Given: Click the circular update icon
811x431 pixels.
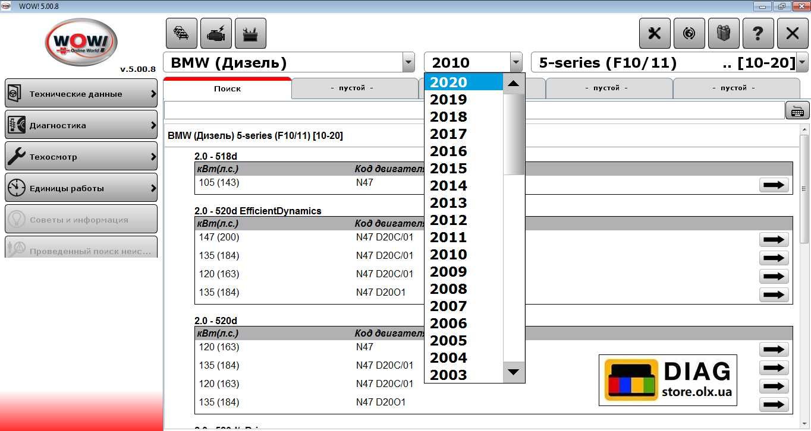Looking at the screenshot, I should (x=689, y=33).
